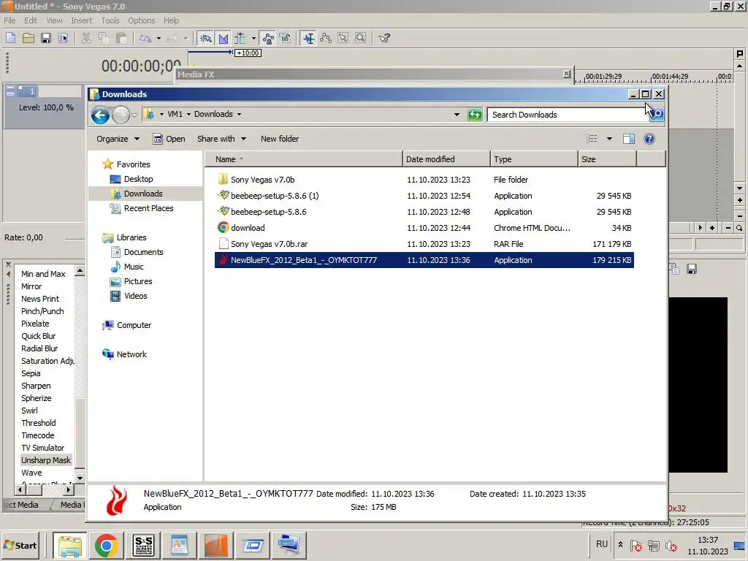Select the Sharpen effect in Vegas list
The height and width of the screenshot is (561, 748).
tap(36, 386)
